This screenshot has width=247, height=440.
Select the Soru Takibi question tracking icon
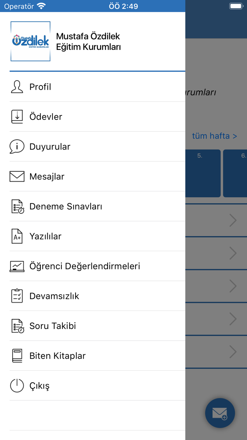(17, 325)
